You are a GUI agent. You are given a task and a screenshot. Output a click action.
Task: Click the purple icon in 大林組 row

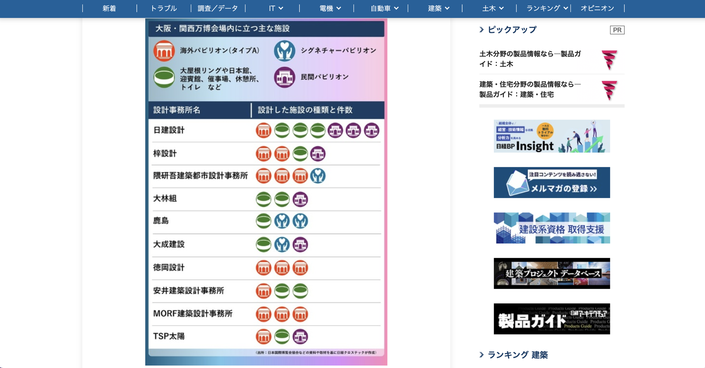[x=300, y=199]
